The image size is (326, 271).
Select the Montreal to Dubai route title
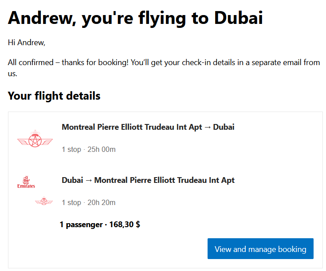coord(148,127)
